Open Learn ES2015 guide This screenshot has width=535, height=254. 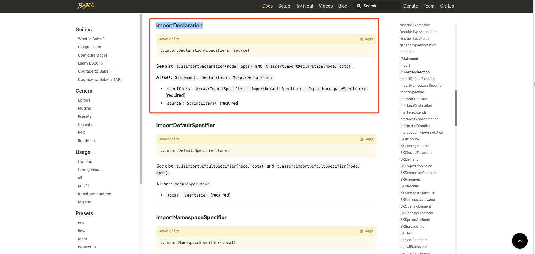90,63
